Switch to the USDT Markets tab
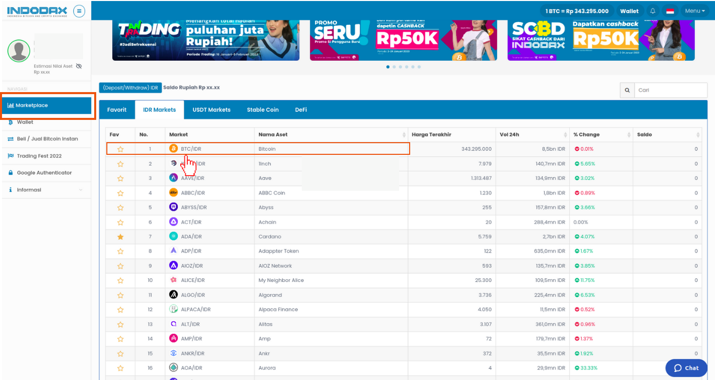Viewport: 715px width, 380px height. coord(211,110)
